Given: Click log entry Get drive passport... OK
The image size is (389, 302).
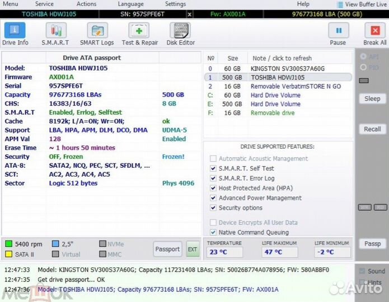Looking at the screenshot, I should [71, 280].
